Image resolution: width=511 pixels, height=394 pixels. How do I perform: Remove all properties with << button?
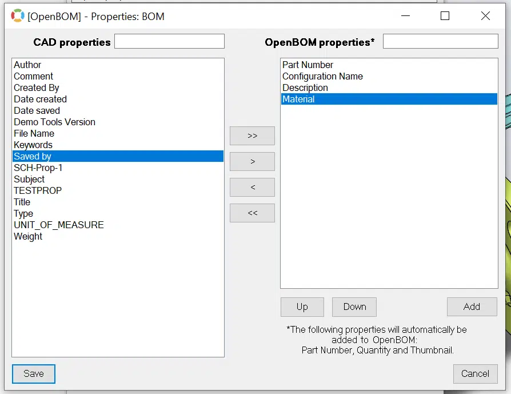point(252,213)
